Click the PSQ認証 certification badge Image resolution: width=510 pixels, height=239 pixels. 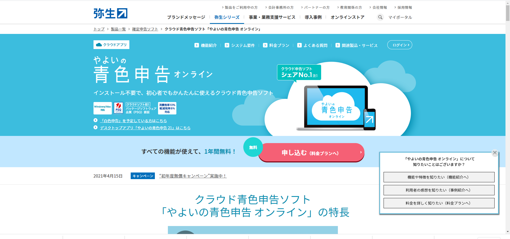(x=118, y=108)
